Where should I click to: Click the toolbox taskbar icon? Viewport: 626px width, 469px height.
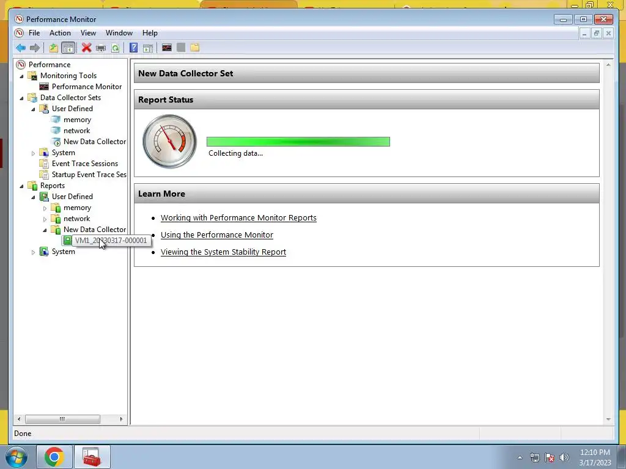(92, 457)
